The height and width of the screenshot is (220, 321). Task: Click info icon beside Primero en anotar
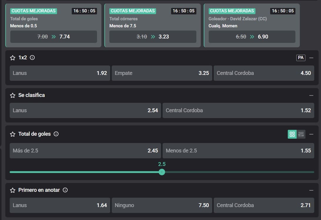(65, 190)
